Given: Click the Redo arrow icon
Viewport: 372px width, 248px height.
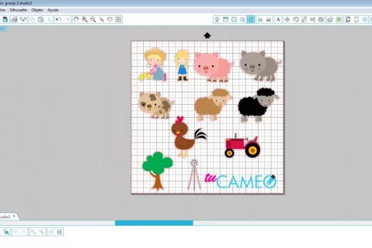Looking at the screenshot, I should 67,19.
